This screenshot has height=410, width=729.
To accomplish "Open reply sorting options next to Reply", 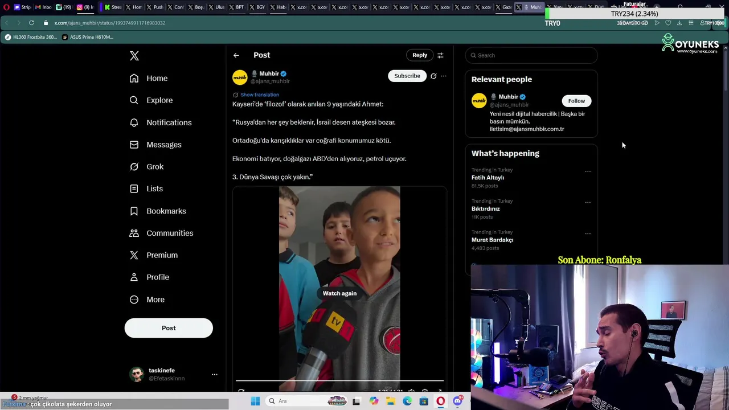I will click(x=440, y=55).
